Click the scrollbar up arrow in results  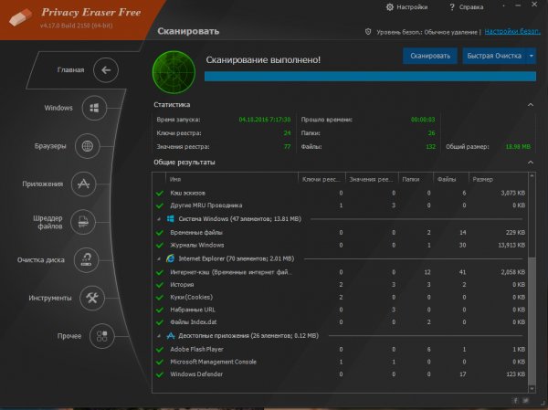(x=532, y=176)
